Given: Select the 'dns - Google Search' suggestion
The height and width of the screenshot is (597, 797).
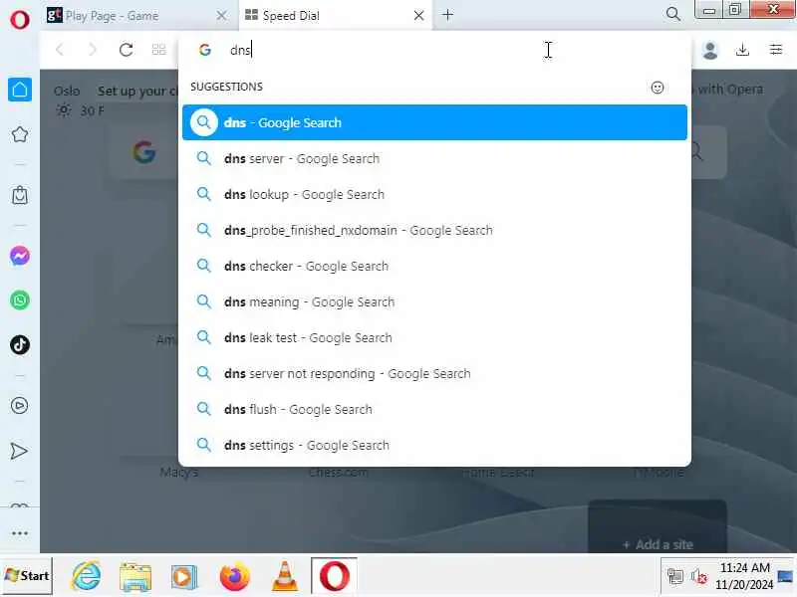Looking at the screenshot, I should tap(434, 122).
